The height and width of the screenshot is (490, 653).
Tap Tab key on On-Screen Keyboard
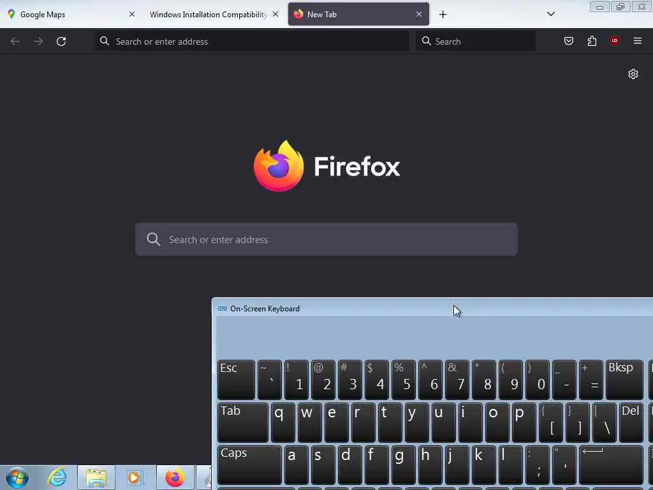coord(243,422)
